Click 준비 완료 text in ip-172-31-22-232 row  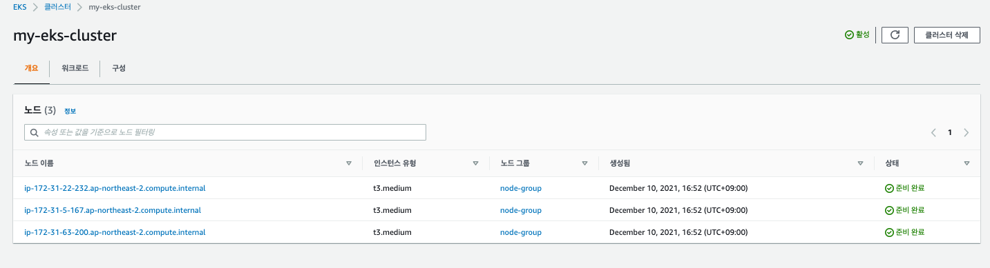point(910,188)
